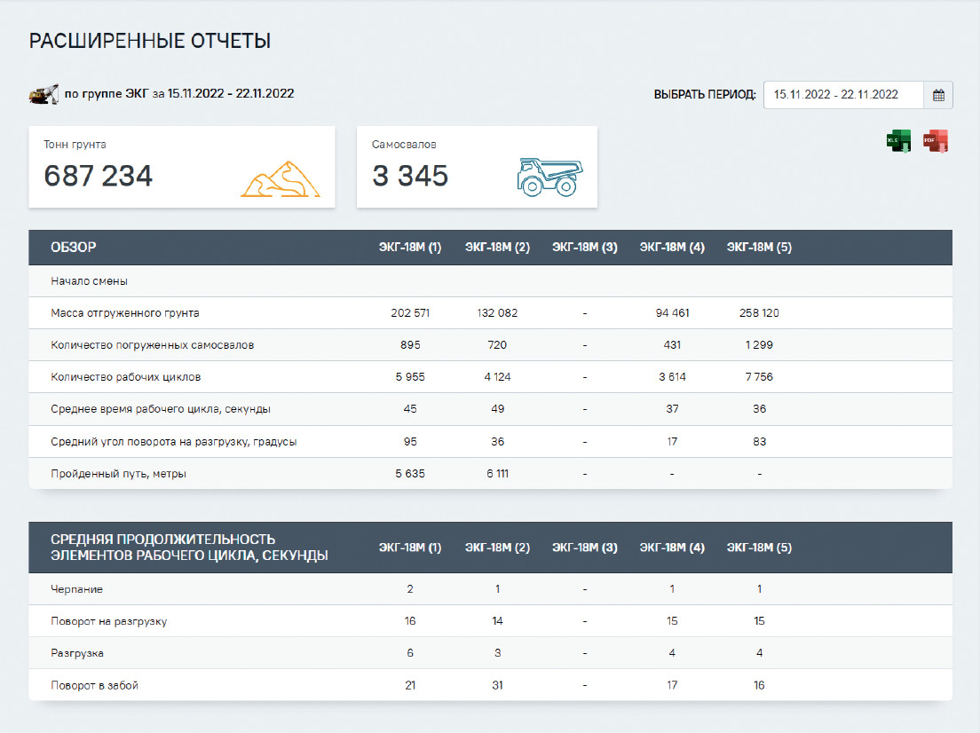Click the 'Начало смены' row
The image size is (980, 733).
(90, 281)
